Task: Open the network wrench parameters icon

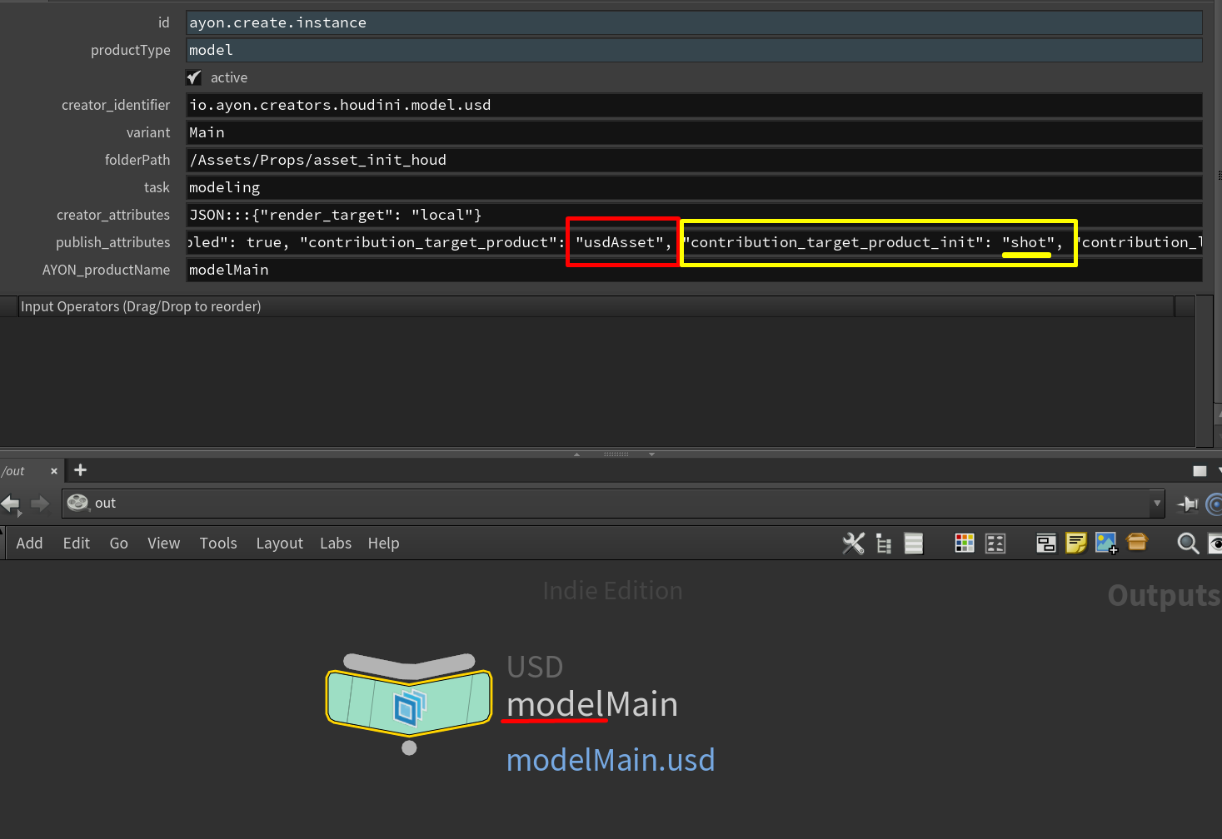Action: [x=853, y=544]
